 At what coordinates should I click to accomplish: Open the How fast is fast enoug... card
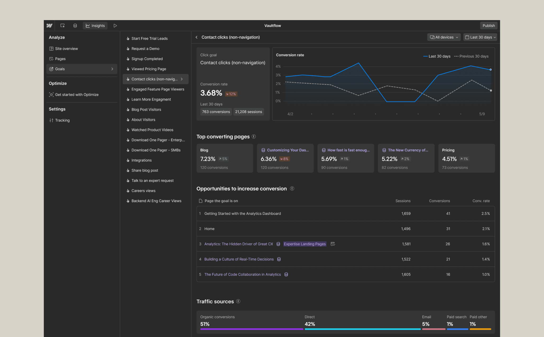point(346,158)
